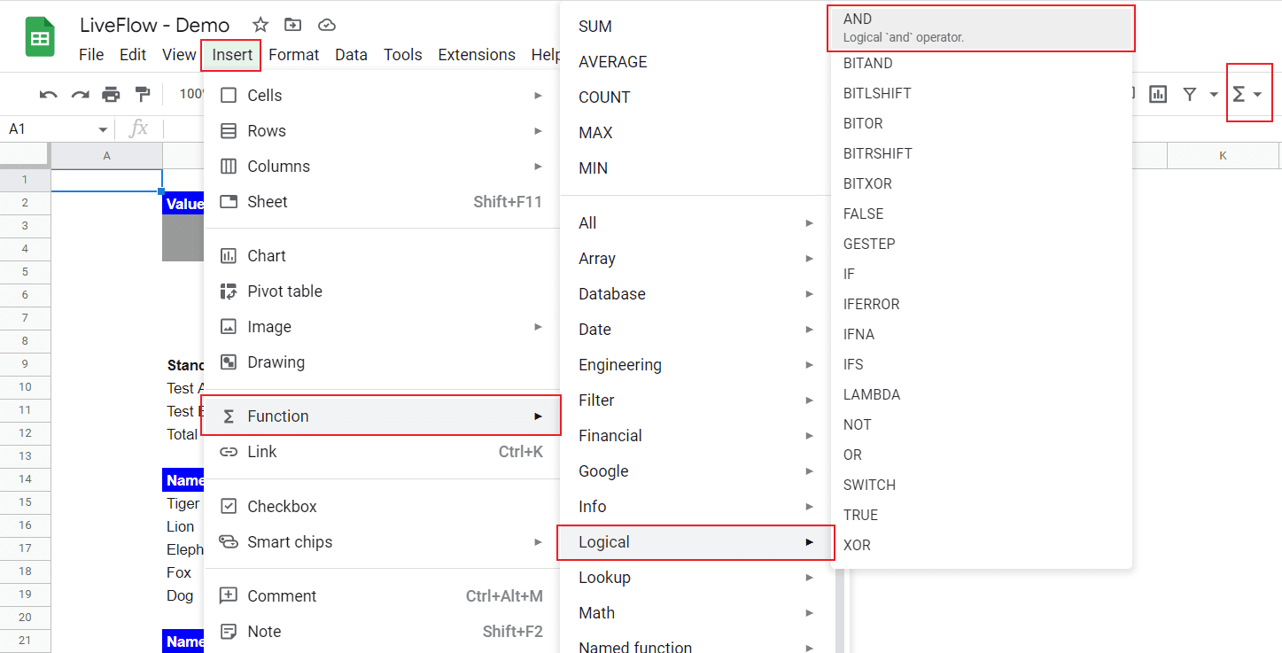Choose Note from Insert menu
The height and width of the screenshot is (653, 1282).
pos(382,632)
